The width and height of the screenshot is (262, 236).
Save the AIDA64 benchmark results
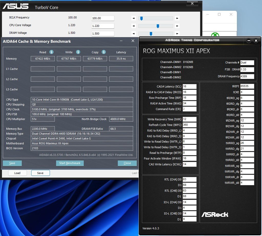[x=12, y=163]
